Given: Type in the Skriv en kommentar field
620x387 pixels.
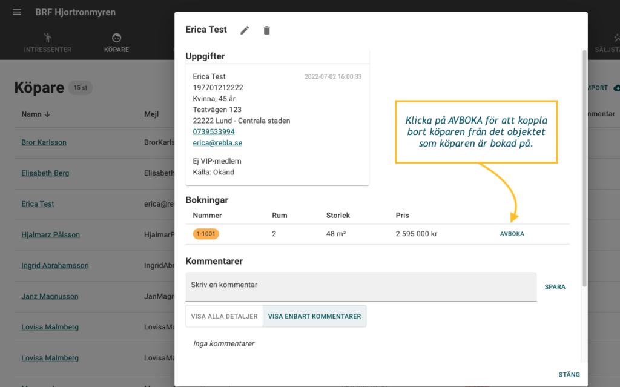Looking at the screenshot, I should click(360, 286).
